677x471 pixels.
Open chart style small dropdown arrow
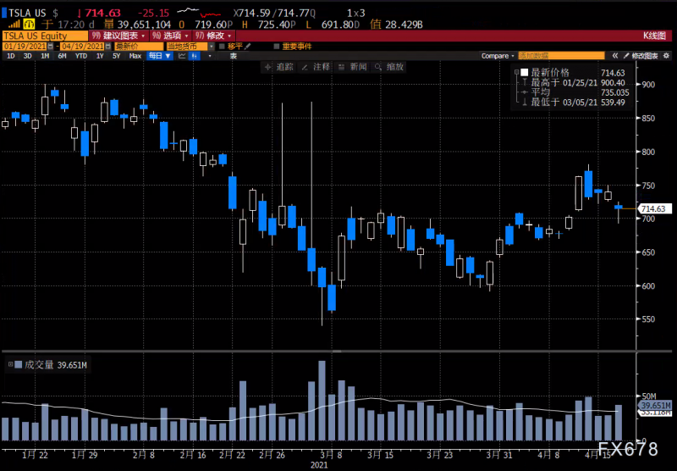tap(210, 56)
